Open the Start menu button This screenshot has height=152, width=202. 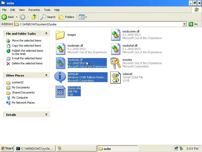click(x=7, y=148)
